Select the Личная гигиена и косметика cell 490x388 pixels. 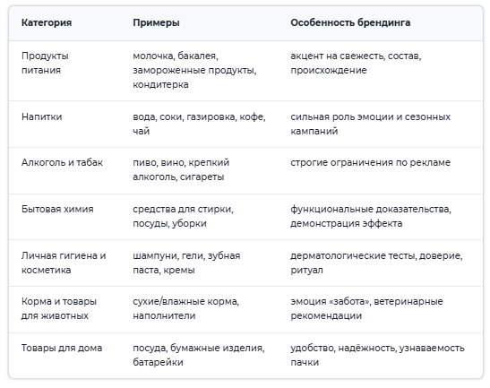coord(64,263)
